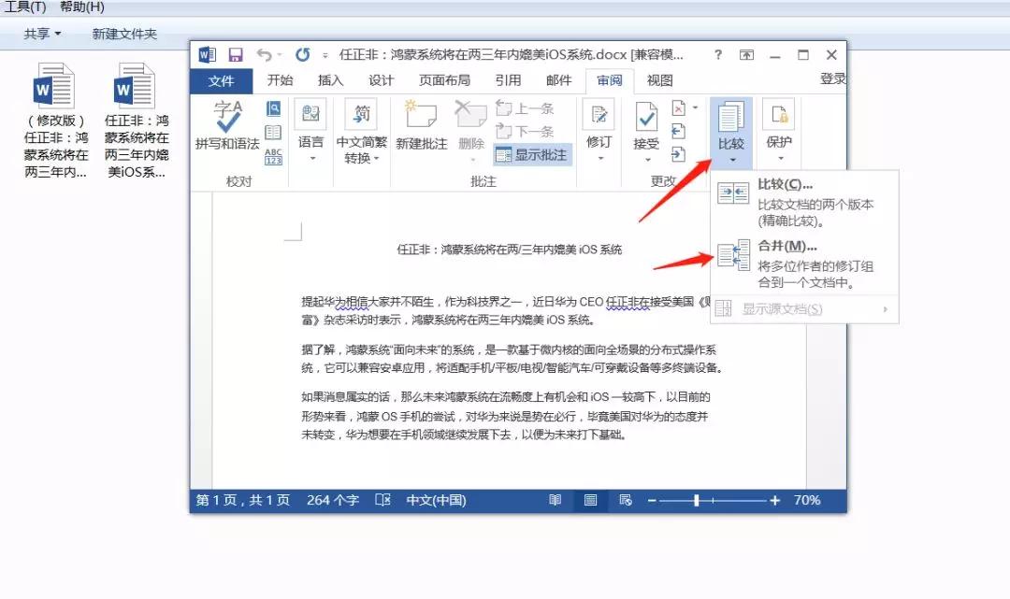The image size is (1010, 599).
Task: Click the Save icon on Quick Access Toolbar
Action: 236,54
